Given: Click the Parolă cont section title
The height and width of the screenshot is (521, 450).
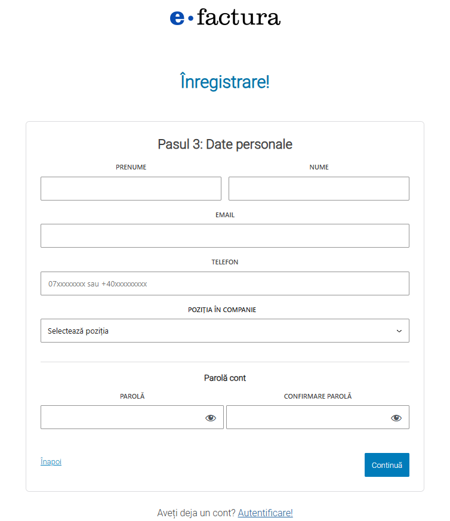Looking at the screenshot, I should (225, 378).
